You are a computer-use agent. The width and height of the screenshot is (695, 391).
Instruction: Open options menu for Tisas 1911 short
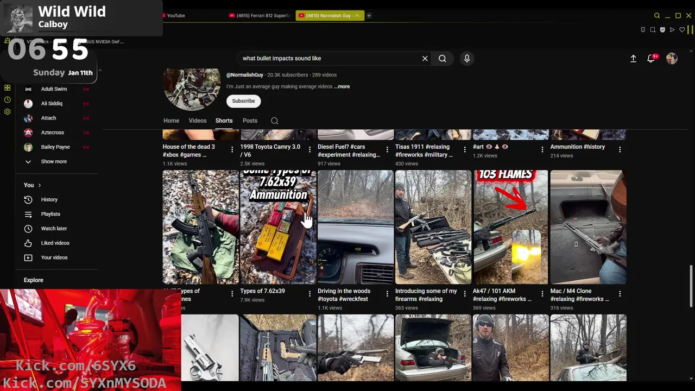465,149
